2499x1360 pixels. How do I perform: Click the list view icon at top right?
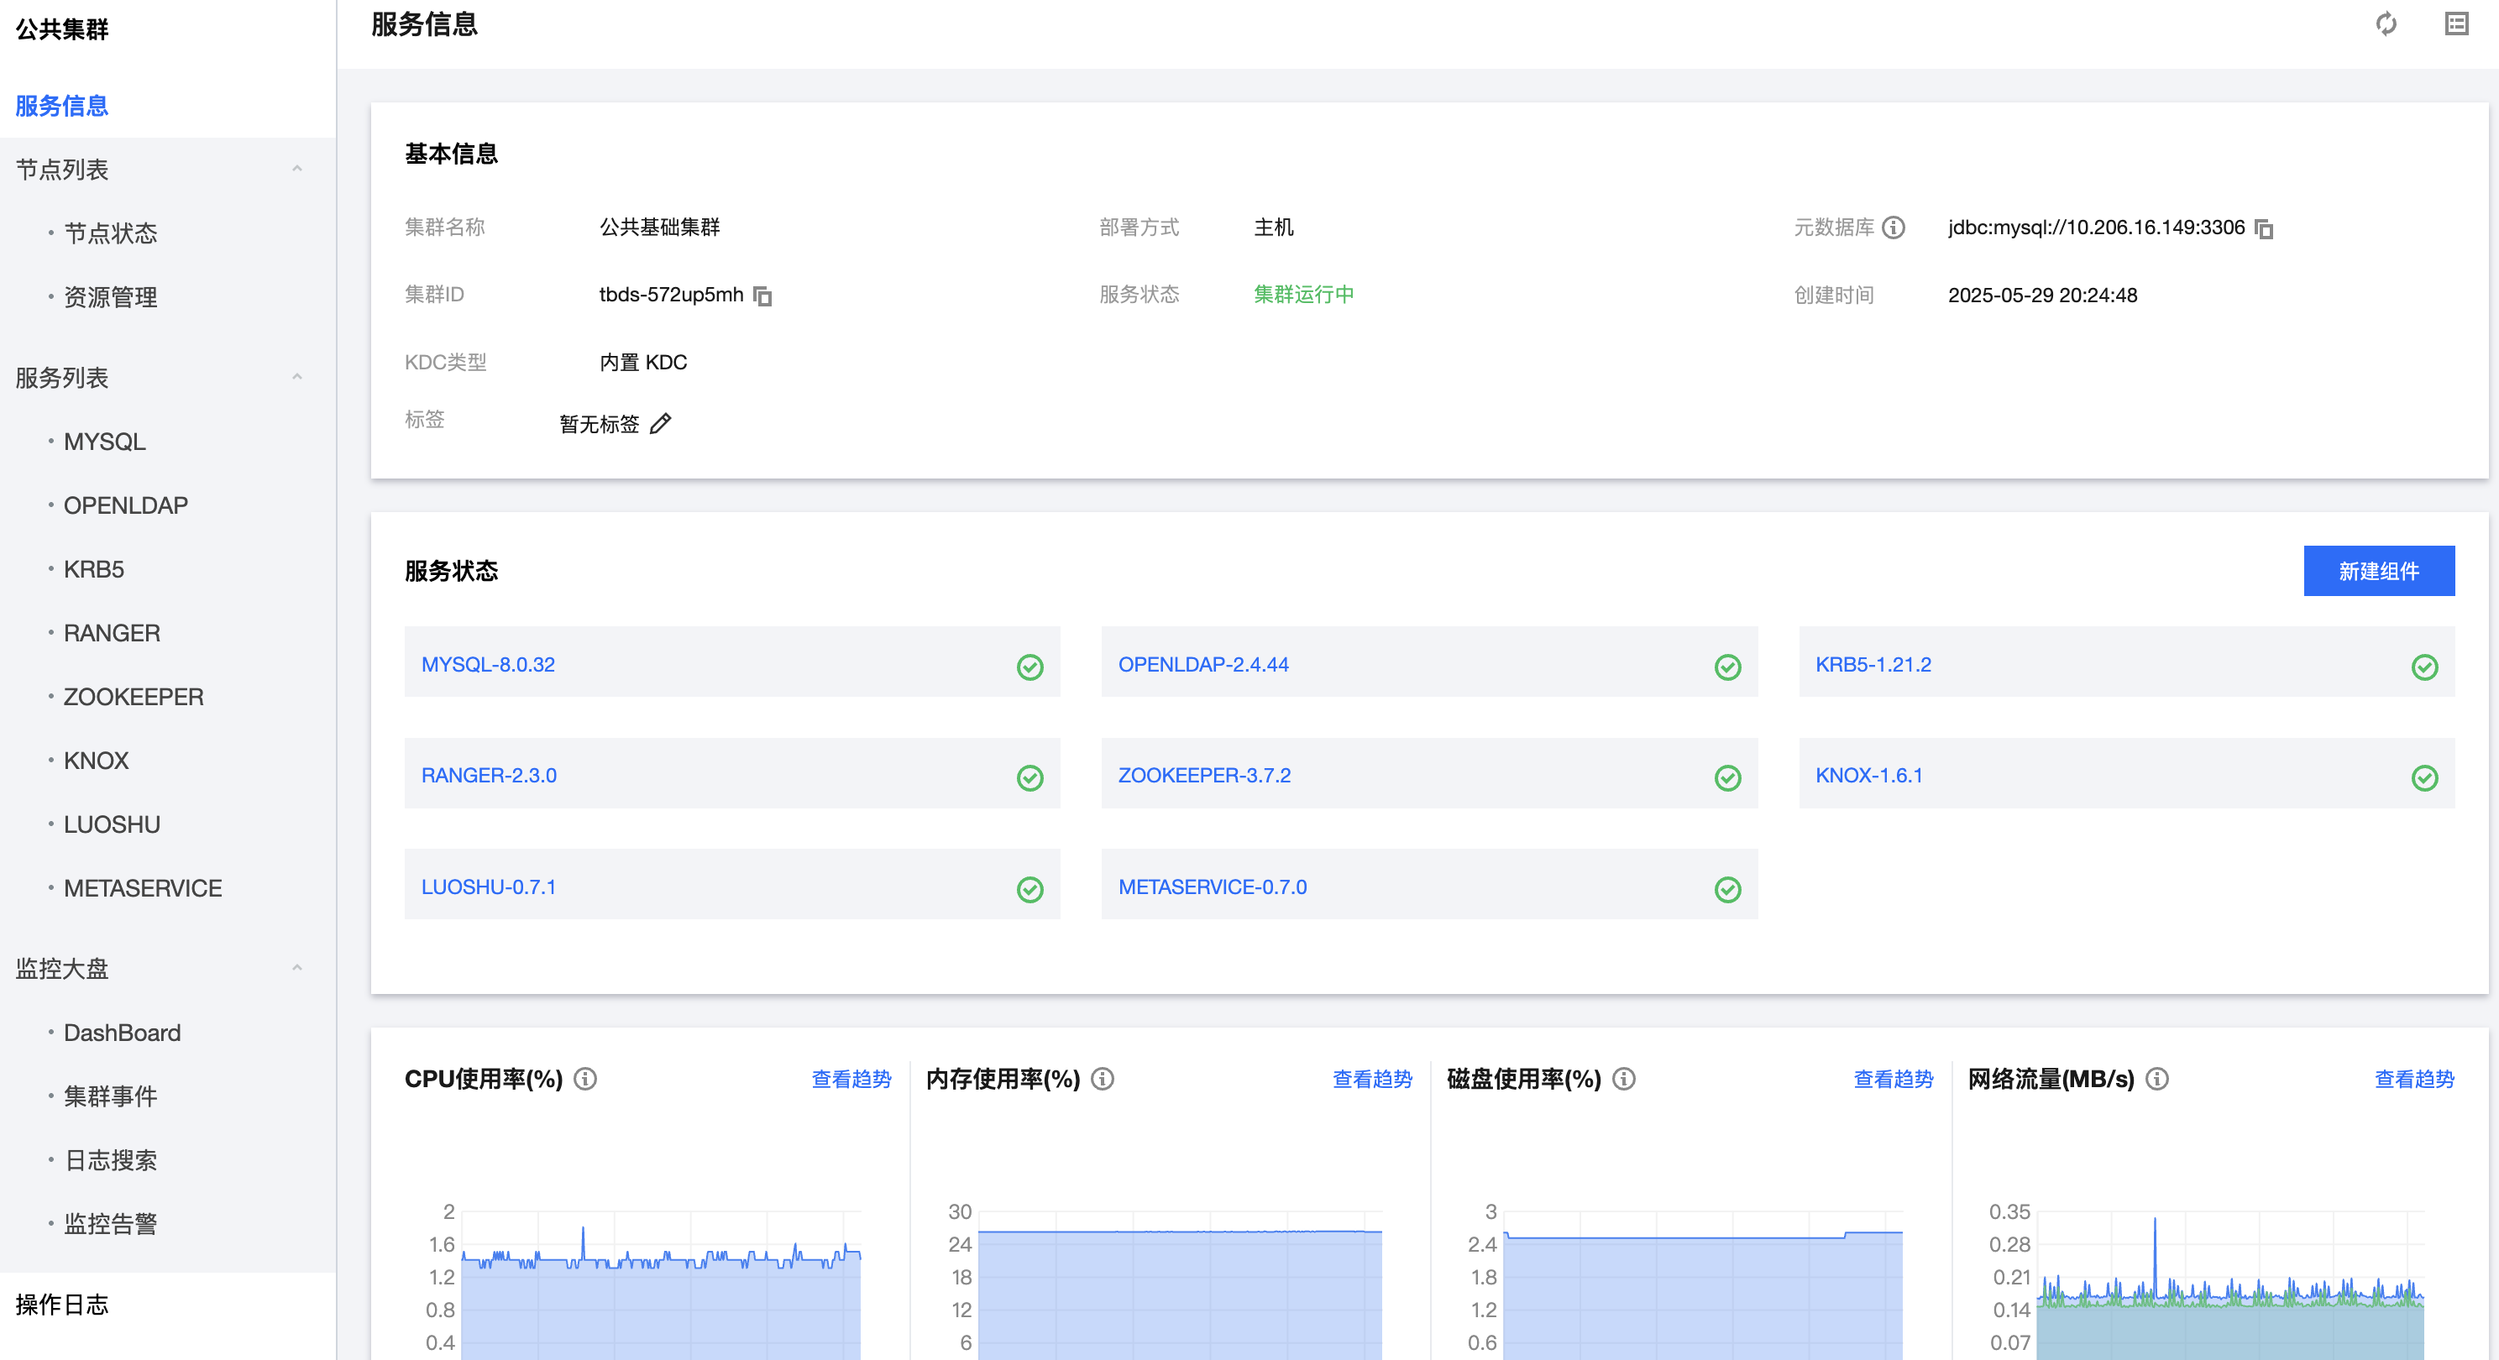pos(2455,24)
